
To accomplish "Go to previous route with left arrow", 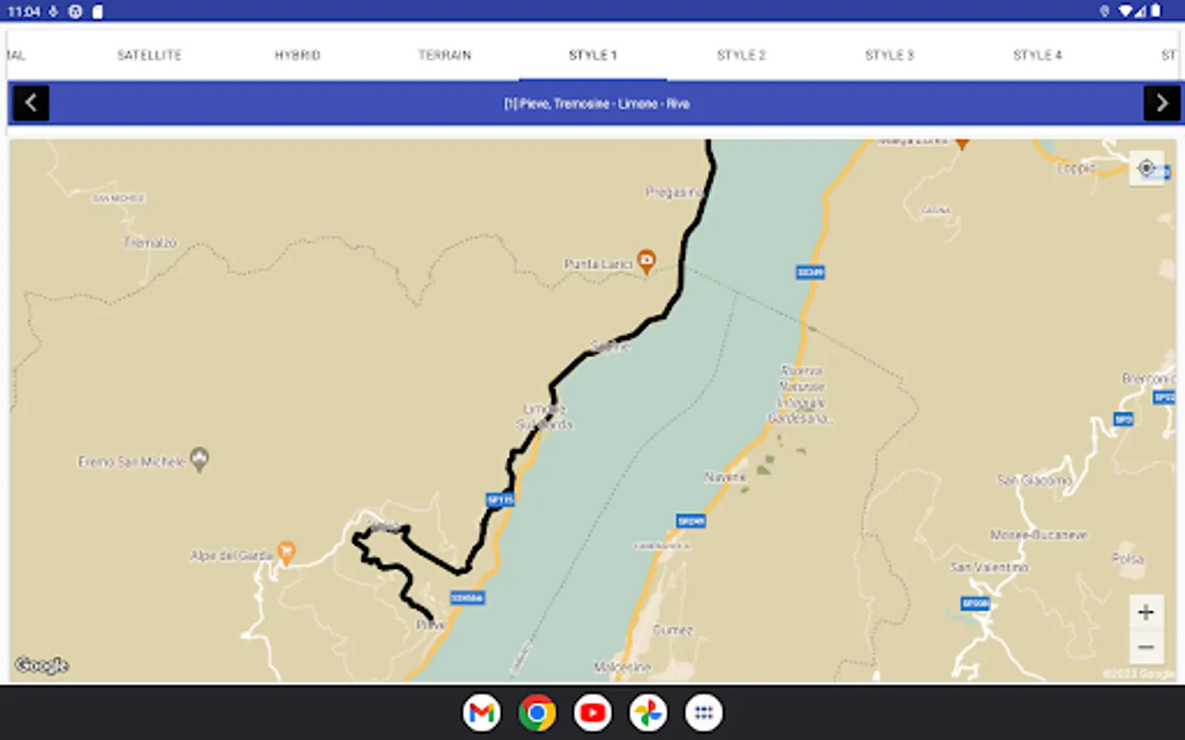I will tap(31, 104).
